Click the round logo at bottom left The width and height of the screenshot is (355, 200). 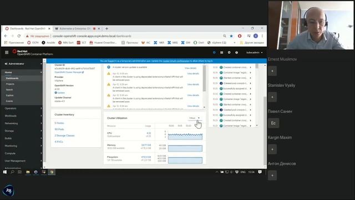click(x=8, y=191)
